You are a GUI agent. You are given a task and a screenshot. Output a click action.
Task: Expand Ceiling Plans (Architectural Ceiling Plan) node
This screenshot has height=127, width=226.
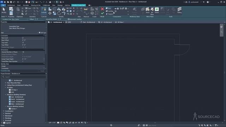click(x=6, y=85)
